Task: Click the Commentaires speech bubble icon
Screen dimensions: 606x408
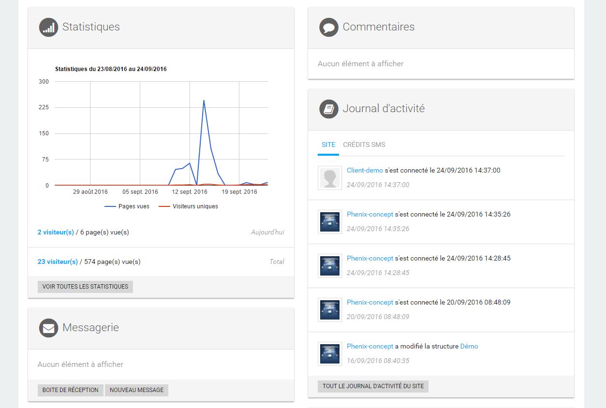Action: click(329, 27)
